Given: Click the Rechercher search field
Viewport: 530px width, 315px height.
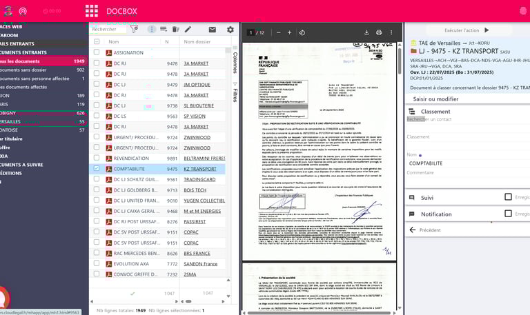Looking at the screenshot, I should 108,30.
